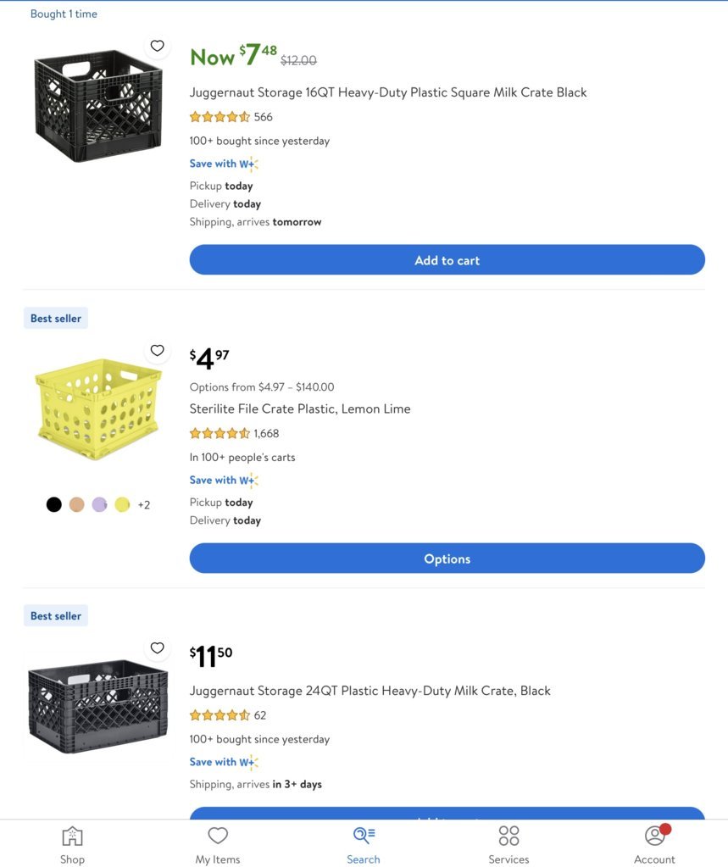Open Account with notification badge
728x867 pixels.
654,845
